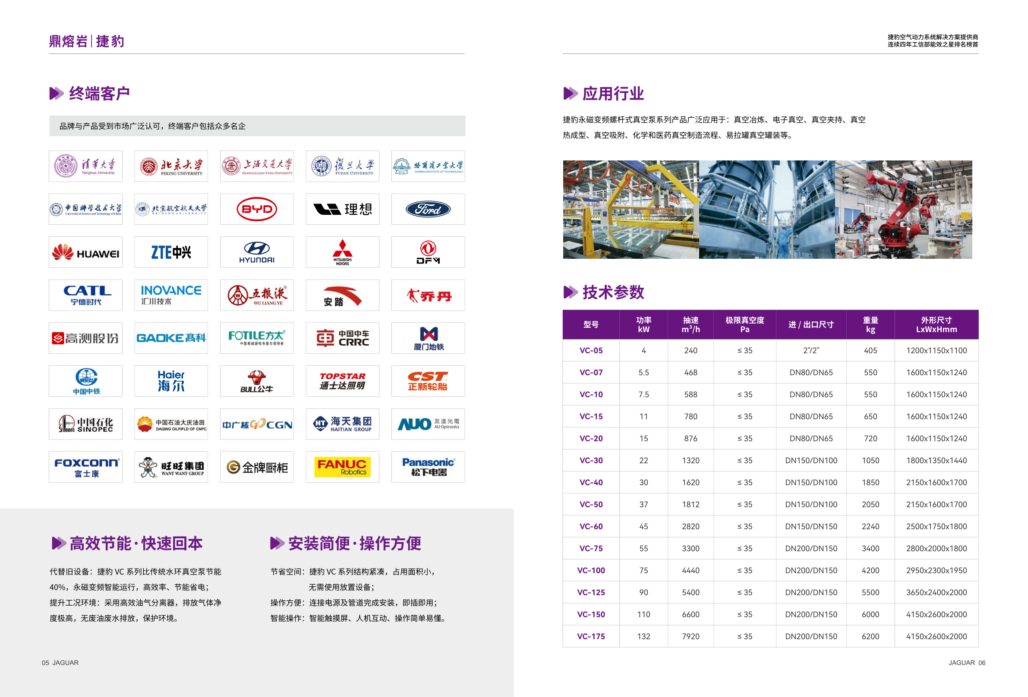Click the Ford oval logo

[428, 209]
